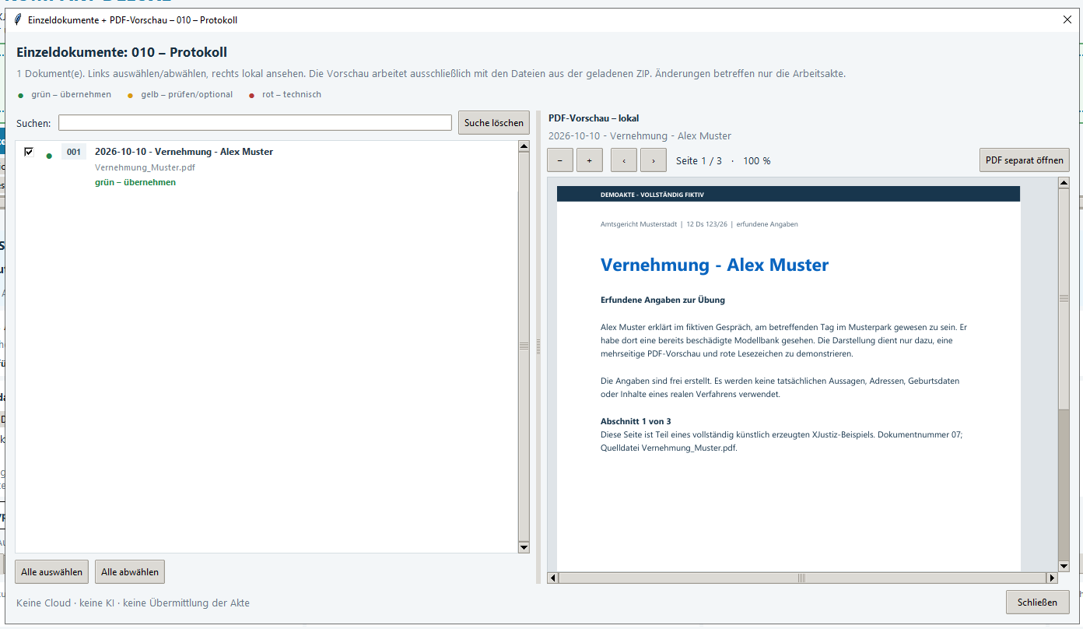Click green status dot of document 001

point(49,156)
